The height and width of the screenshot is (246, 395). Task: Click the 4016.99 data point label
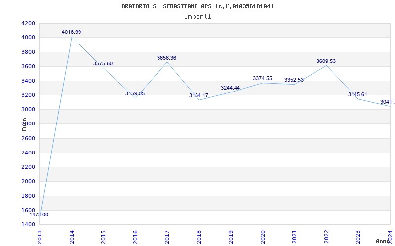click(x=71, y=32)
